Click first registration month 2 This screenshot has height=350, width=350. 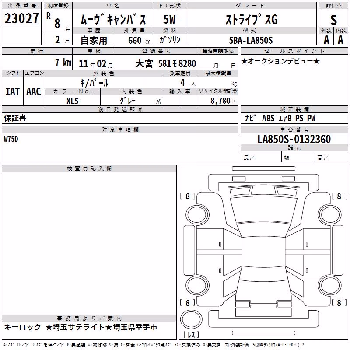[x=57, y=40]
